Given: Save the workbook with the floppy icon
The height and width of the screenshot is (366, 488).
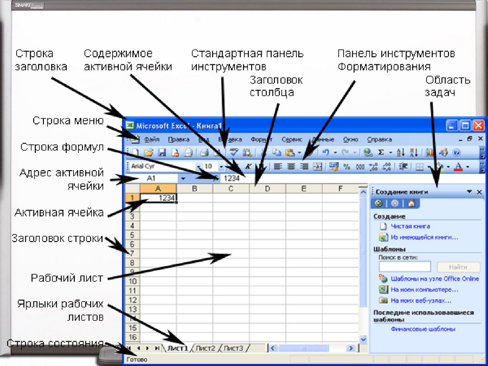Looking at the screenshot, I should coord(162,152).
